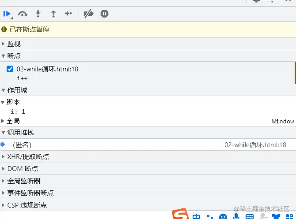296x219 pixels.
Task: Step into the next function call
Action: [x=38, y=14]
